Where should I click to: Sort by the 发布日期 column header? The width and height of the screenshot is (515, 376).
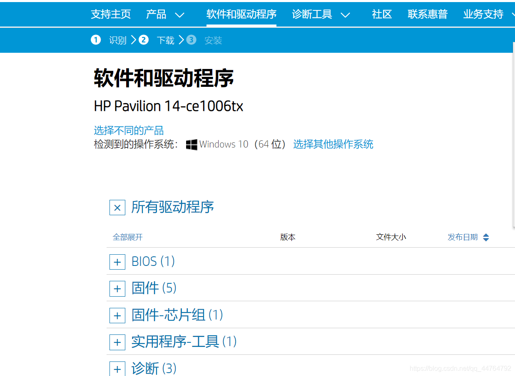(x=463, y=237)
